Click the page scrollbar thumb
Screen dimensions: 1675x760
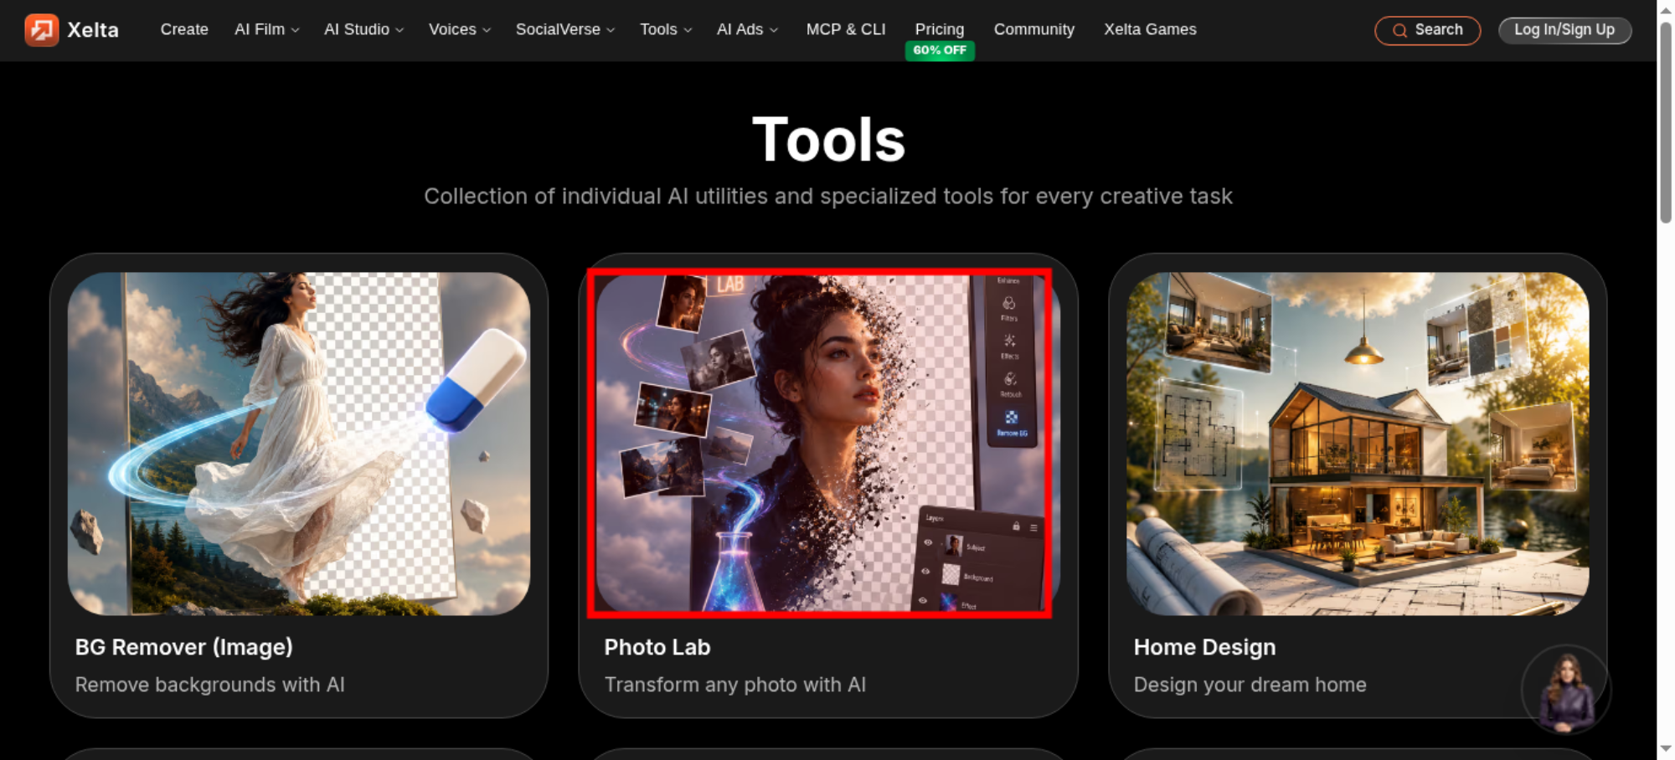(x=1666, y=121)
